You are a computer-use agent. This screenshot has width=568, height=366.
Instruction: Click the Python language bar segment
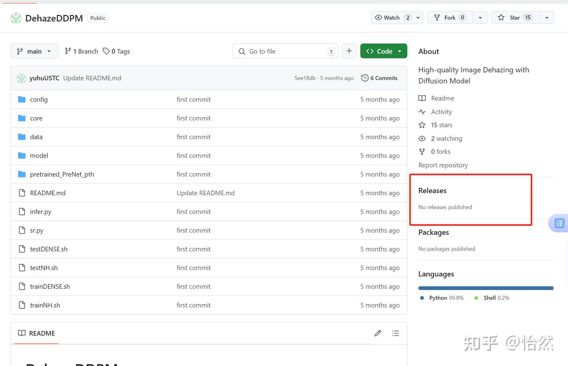(x=485, y=288)
